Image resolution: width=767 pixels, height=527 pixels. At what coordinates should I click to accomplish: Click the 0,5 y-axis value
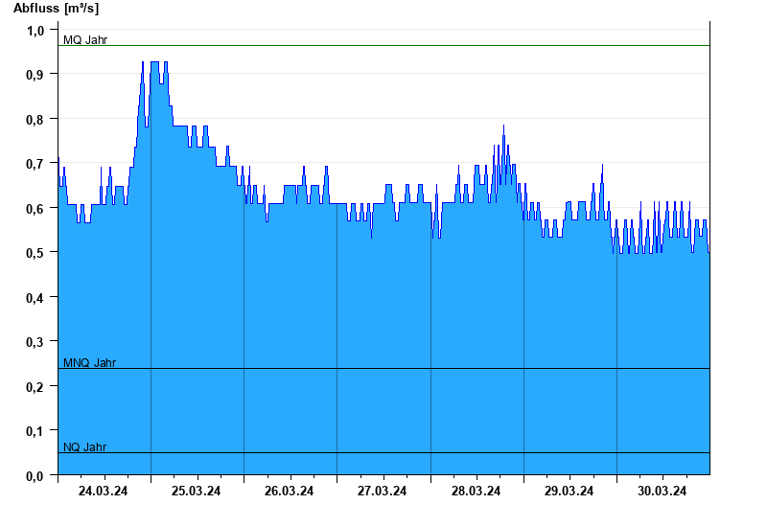coord(35,253)
